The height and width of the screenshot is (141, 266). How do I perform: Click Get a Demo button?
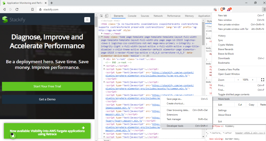click(x=47, y=99)
